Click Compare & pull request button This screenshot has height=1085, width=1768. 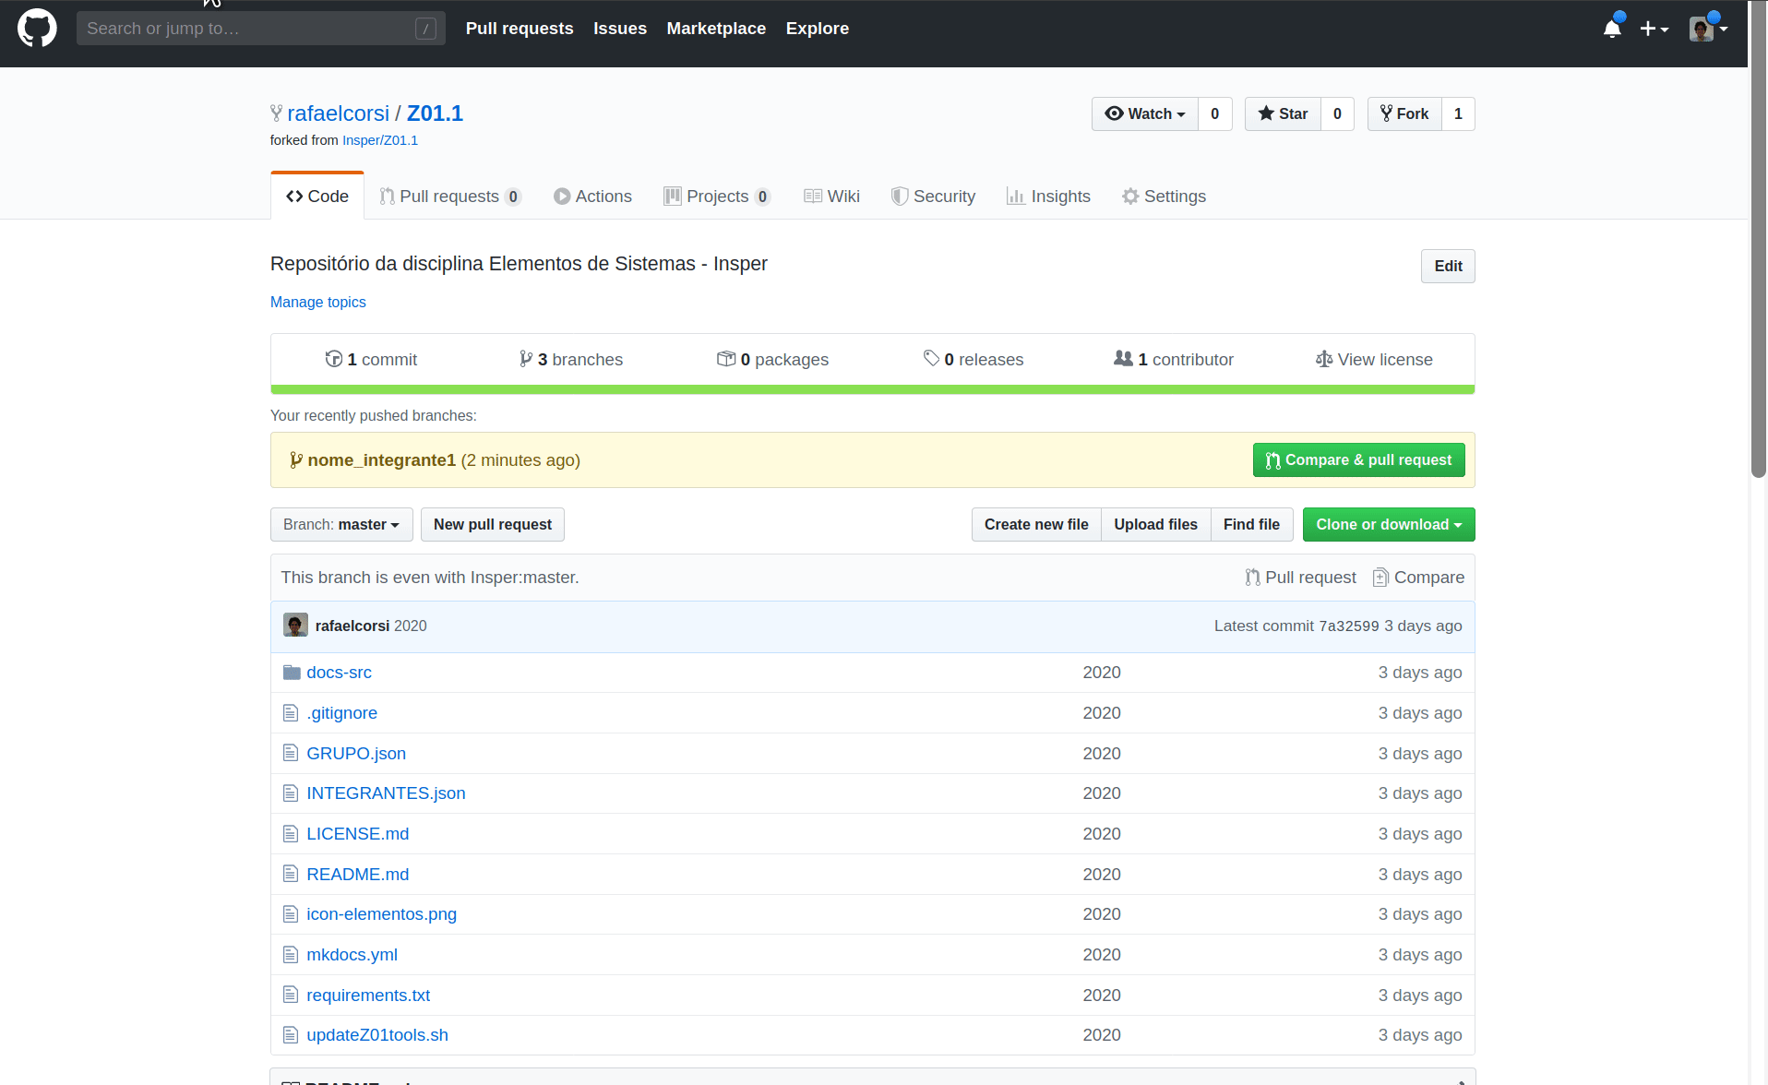pos(1358,460)
